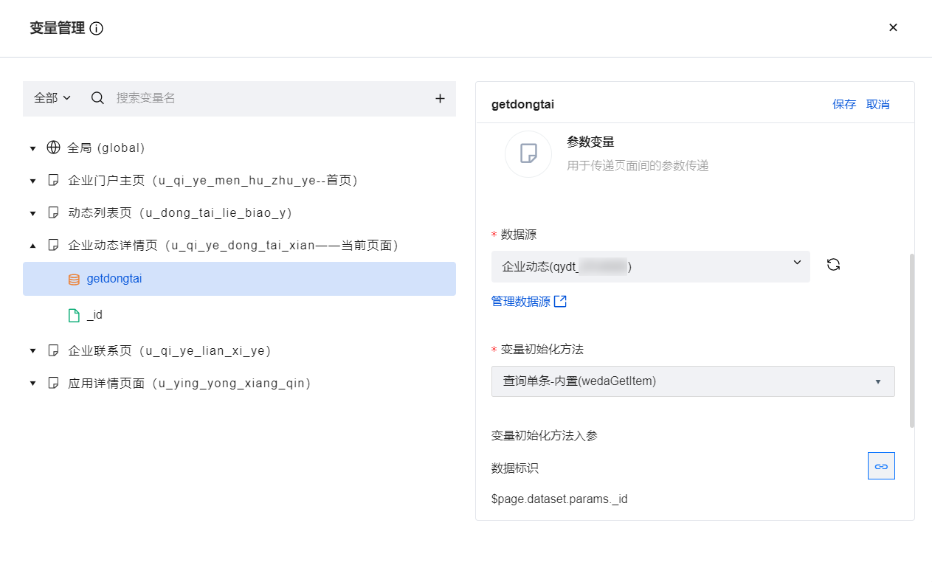The width and height of the screenshot is (932, 582).
Task: Click the 保存 button
Action: click(844, 105)
